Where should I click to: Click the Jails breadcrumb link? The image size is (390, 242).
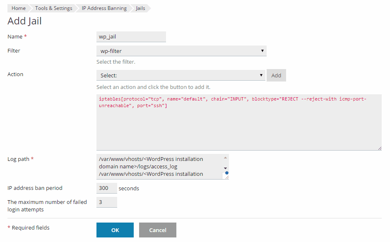[x=140, y=8]
